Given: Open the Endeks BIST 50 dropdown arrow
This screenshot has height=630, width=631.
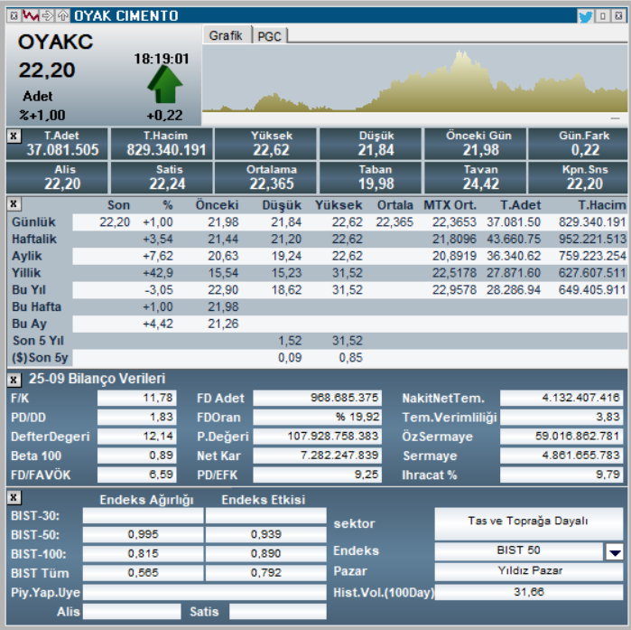Looking at the screenshot, I should 615,552.
